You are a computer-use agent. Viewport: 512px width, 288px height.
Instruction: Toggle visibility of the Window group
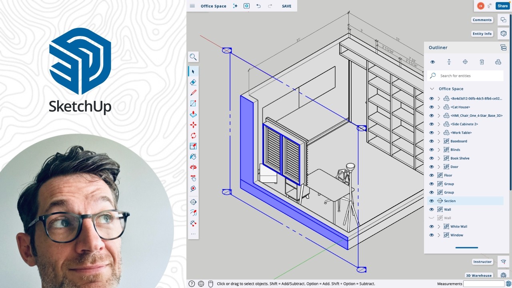click(x=432, y=235)
